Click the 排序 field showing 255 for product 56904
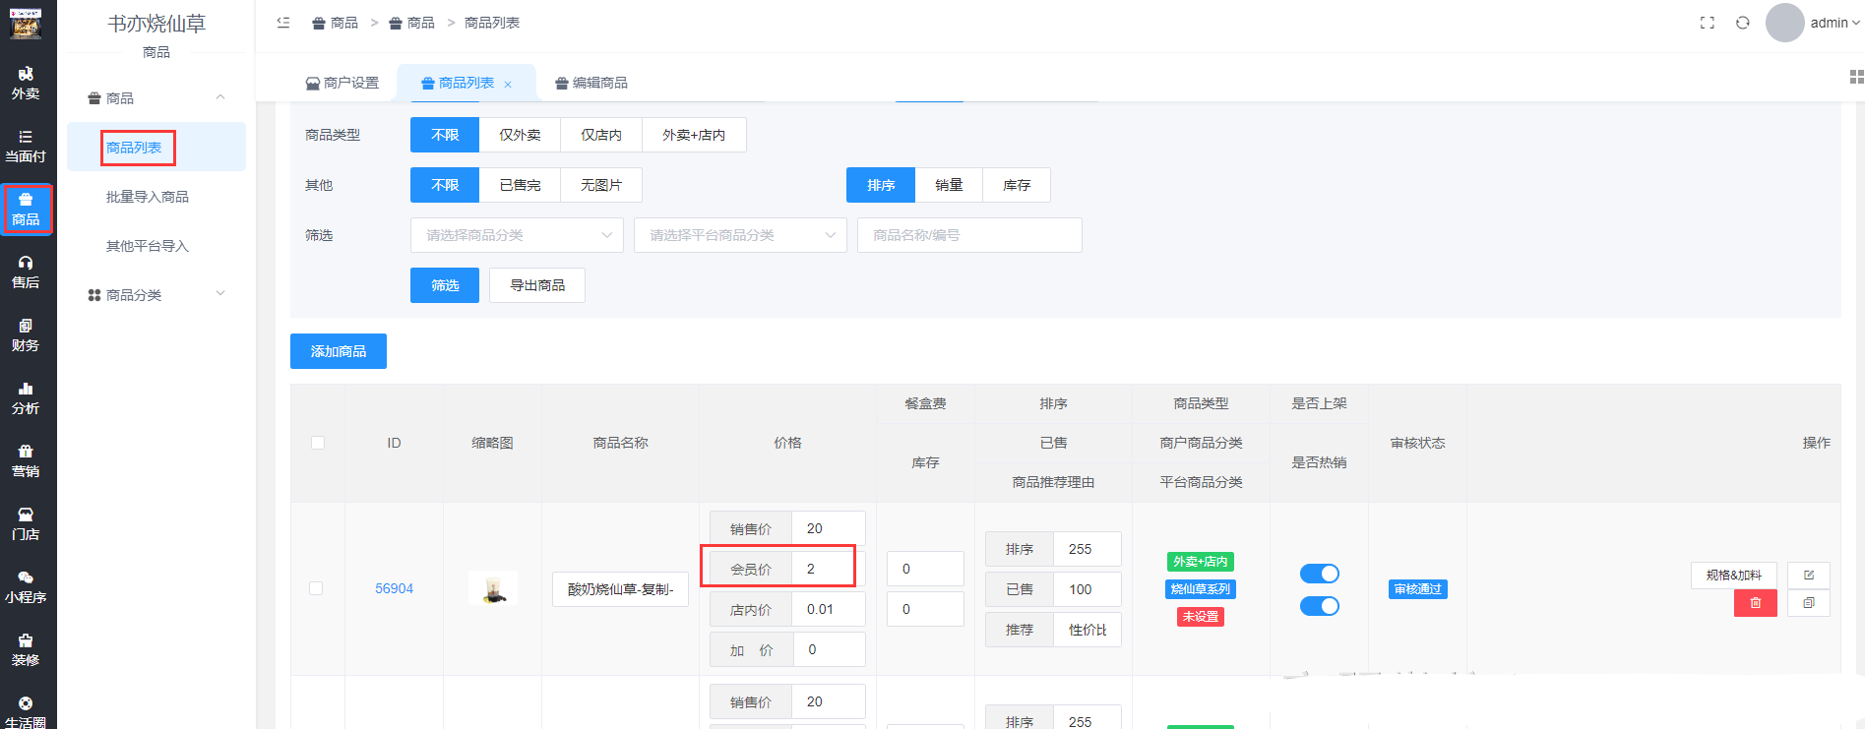1865x729 pixels. (x=1088, y=549)
